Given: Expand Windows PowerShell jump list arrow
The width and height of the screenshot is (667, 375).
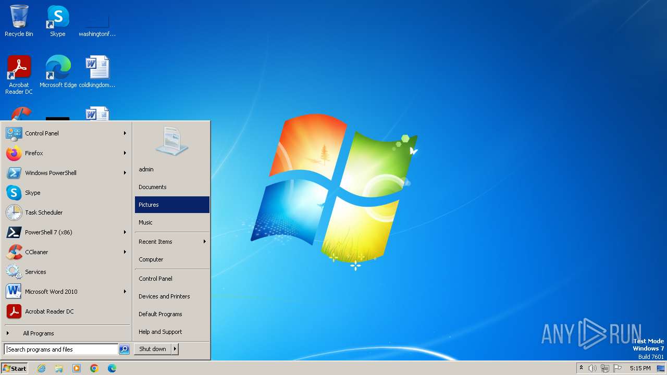Looking at the screenshot, I should (125, 173).
